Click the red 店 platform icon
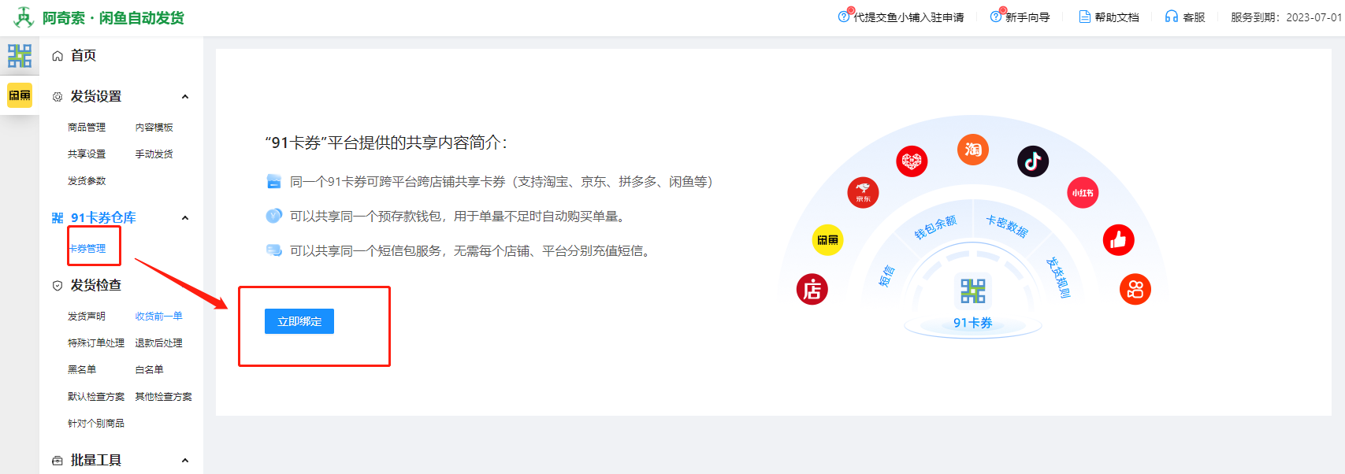The height and width of the screenshot is (474, 1345). (812, 290)
